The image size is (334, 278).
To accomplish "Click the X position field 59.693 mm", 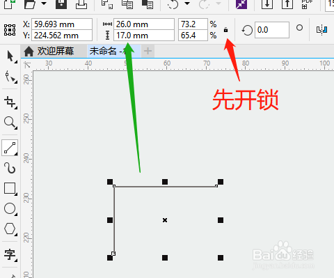I will pos(62,24).
